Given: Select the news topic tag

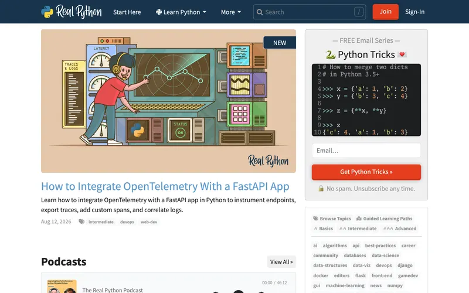Looking at the screenshot, I should (x=376, y=285).
